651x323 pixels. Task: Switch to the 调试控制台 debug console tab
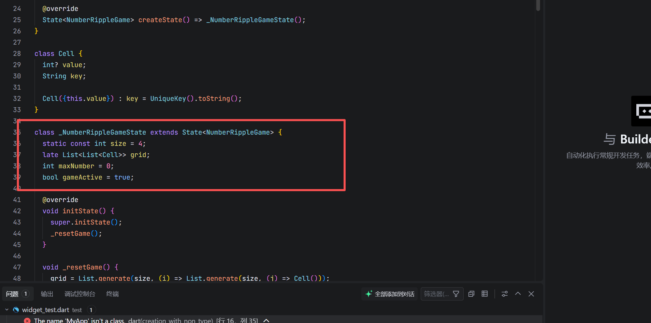pos(80,294)
